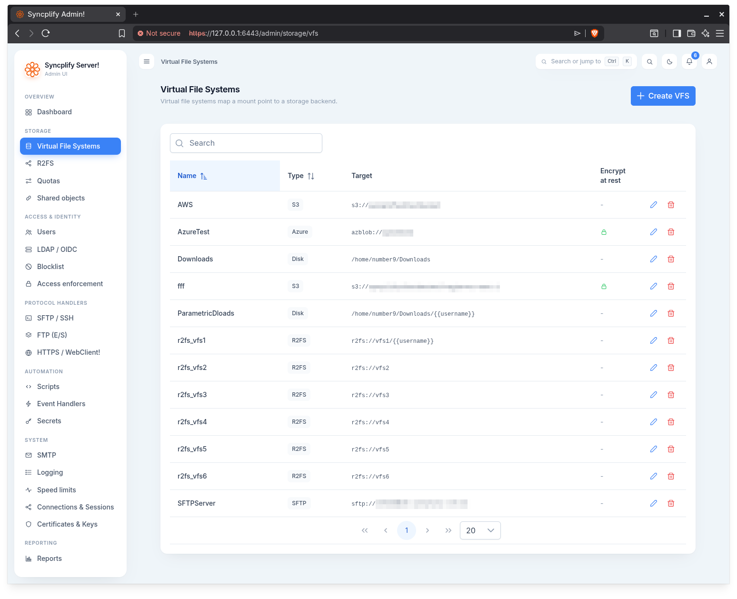Select page 1 in pagination
This screenshot has width=737, height=599.
tap(407, 530)
